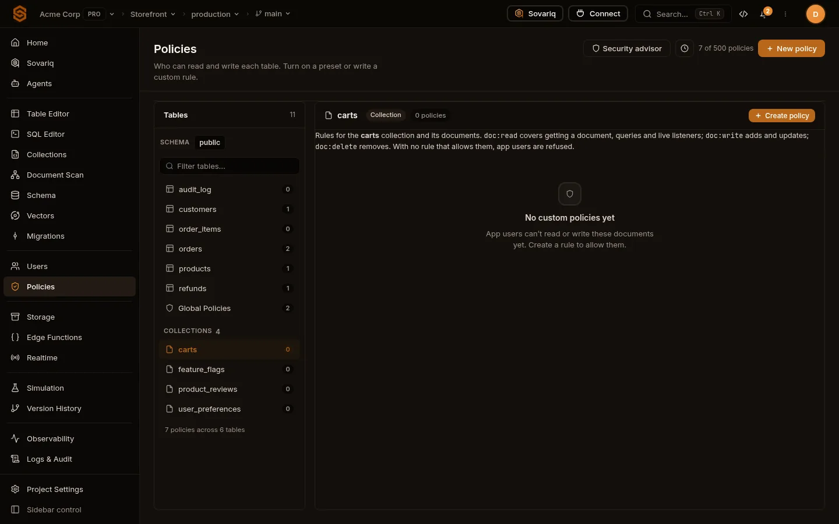Select the user_preferences collection
Image resolution: width=839 pixels, height=524 pixels.
tap(230, 409)
